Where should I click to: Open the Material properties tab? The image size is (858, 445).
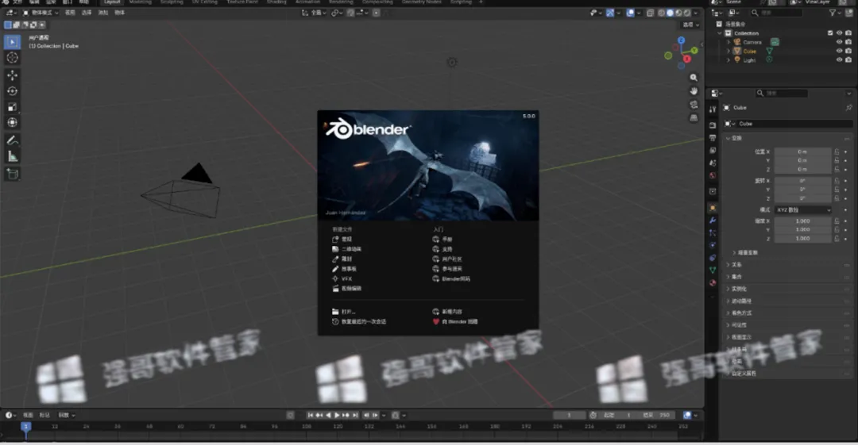click(x=713, y=282)
